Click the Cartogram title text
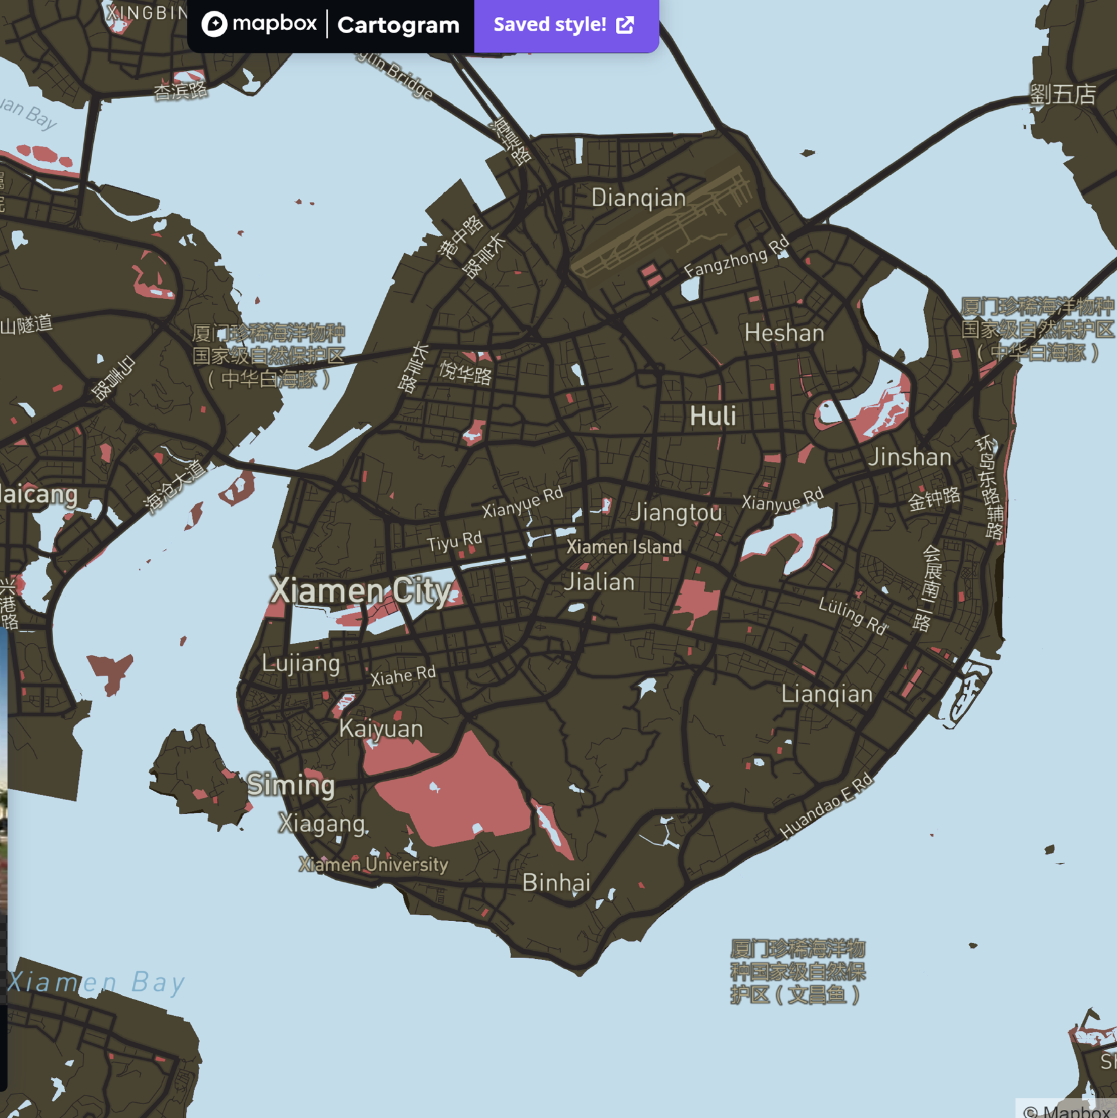The height and width of the screenshot is (1118, 1117). click(398, 25)
